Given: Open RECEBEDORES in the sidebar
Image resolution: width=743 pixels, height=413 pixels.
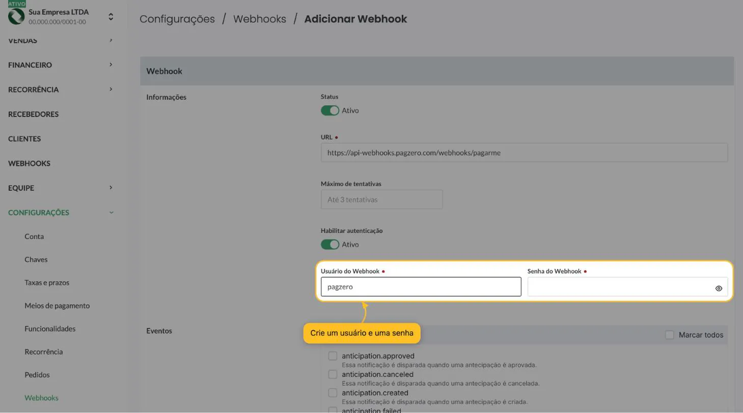Looking at the screenshot, I should pos(33,114).
